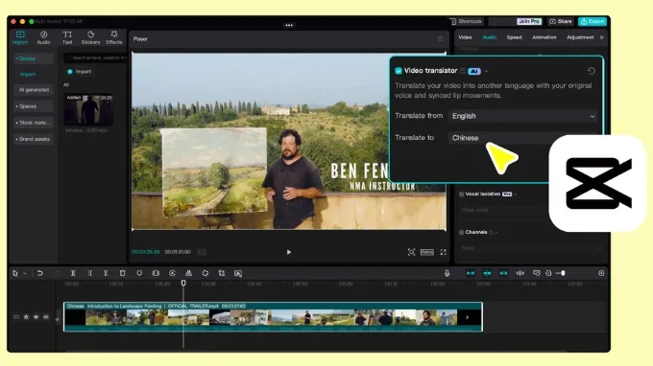Switch to the Speed tab
Image resolution: width=653 pixels, height=366 pixels.
coord(514,37)
